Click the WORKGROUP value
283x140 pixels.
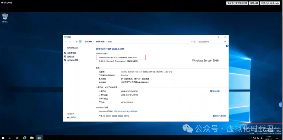click(x=127, y=102)
